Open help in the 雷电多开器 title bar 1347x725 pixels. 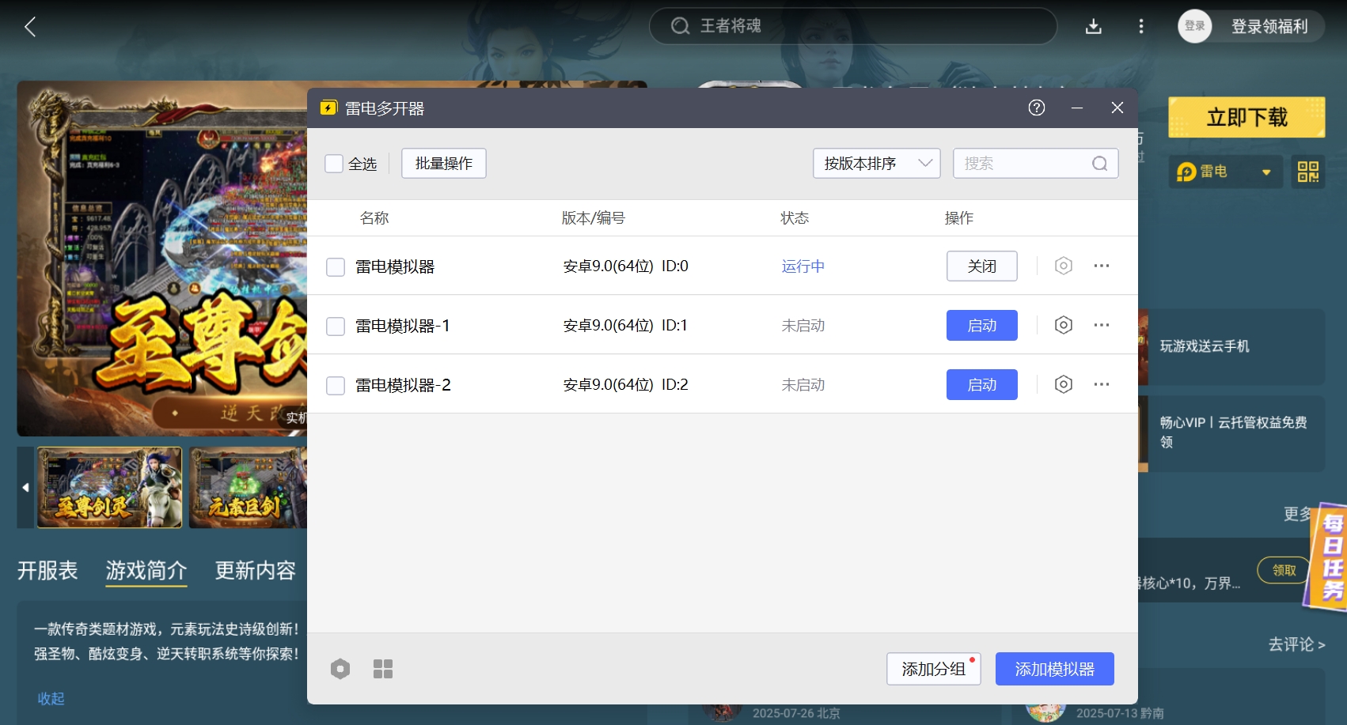[1037, 108]
